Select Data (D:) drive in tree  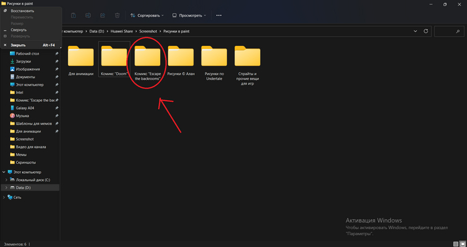(x=23, y=188)
